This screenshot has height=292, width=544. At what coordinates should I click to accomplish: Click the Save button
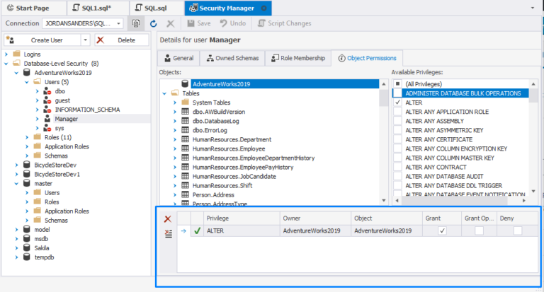pyautogui.click(x=199, y=23)
